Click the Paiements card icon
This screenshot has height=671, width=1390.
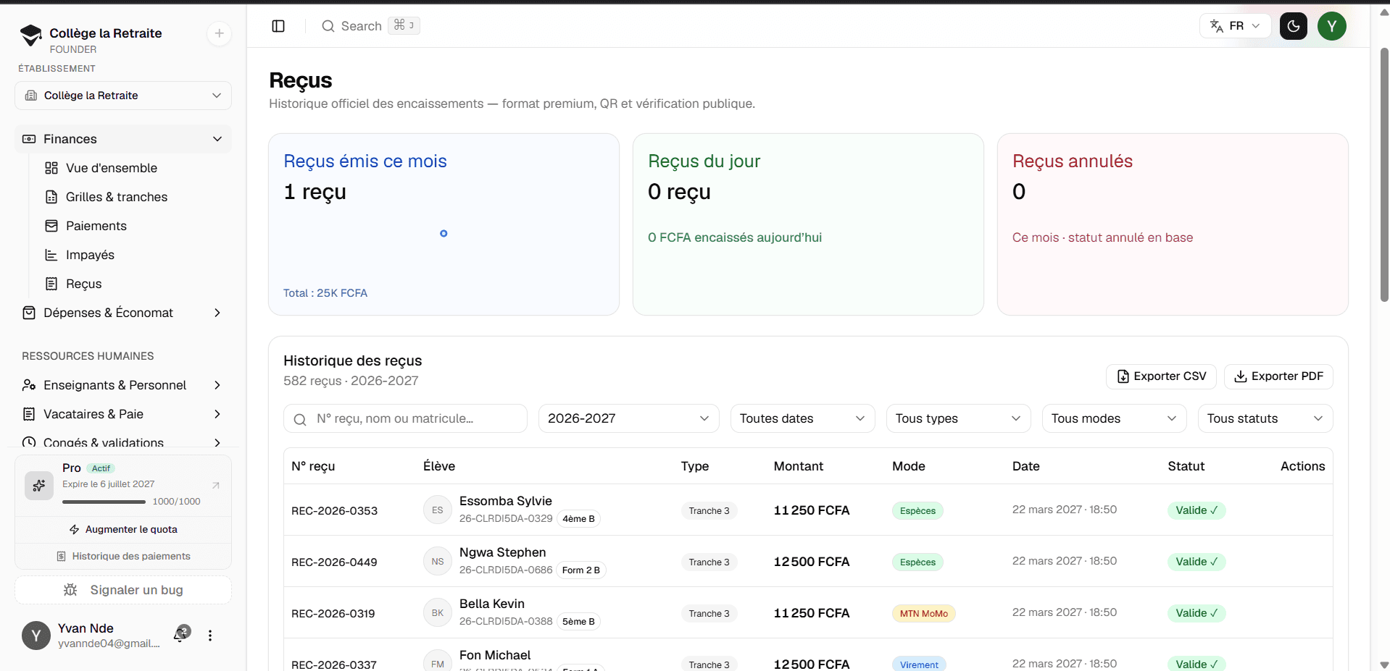(x=51, y=226)
